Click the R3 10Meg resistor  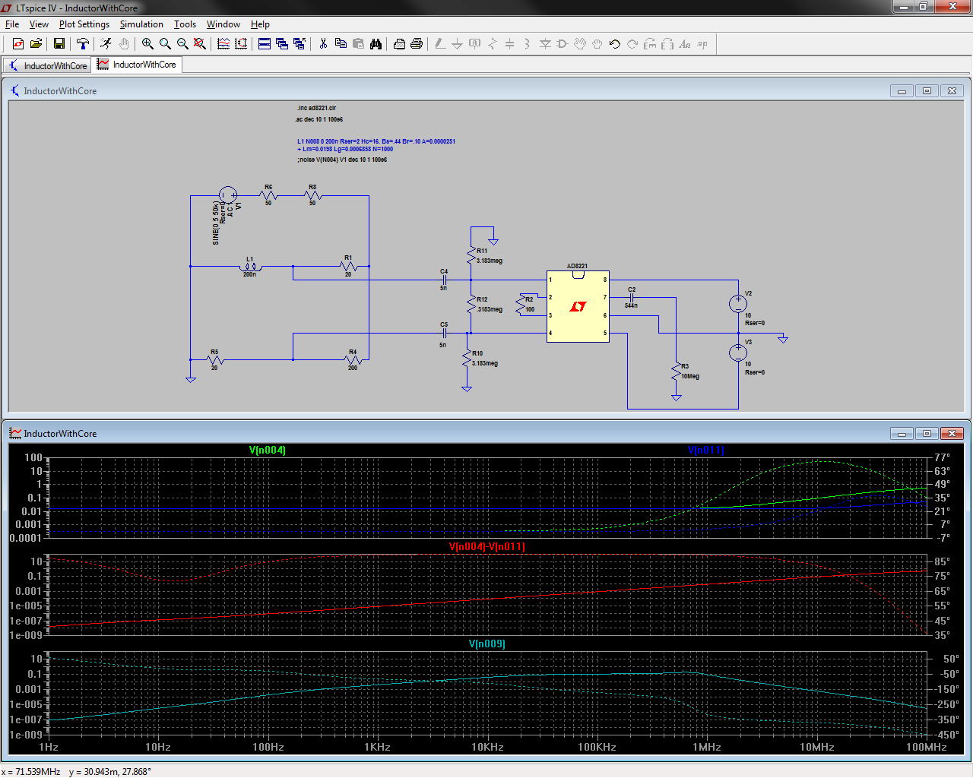click(677, 372)
